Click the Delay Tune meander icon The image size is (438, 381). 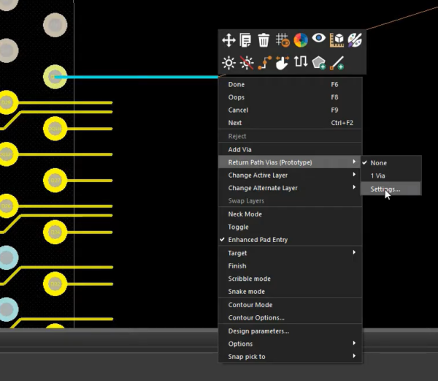[x=301, y=61]
